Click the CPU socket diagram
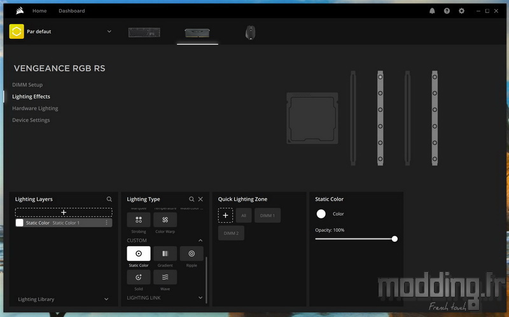This screenshot has width=509, height=317. point(312,118)
